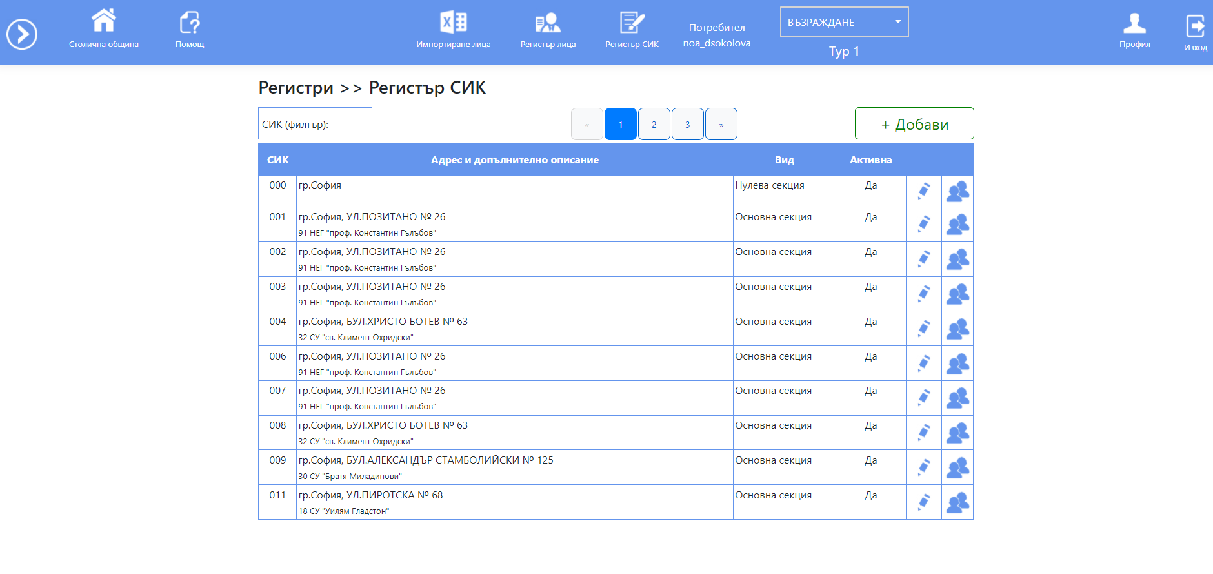Click the Нулева секция cell
The width and height of the screenshot is (1213, 574).
(784, 191)
